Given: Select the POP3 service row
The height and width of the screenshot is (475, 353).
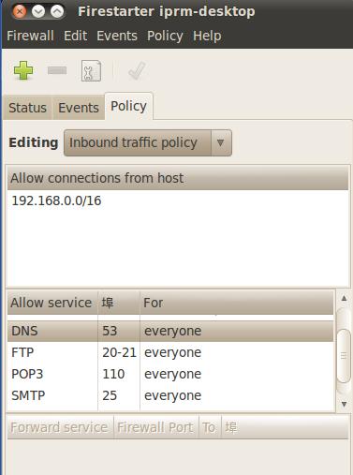Looking at the screenshot, I should coord(170,374).
